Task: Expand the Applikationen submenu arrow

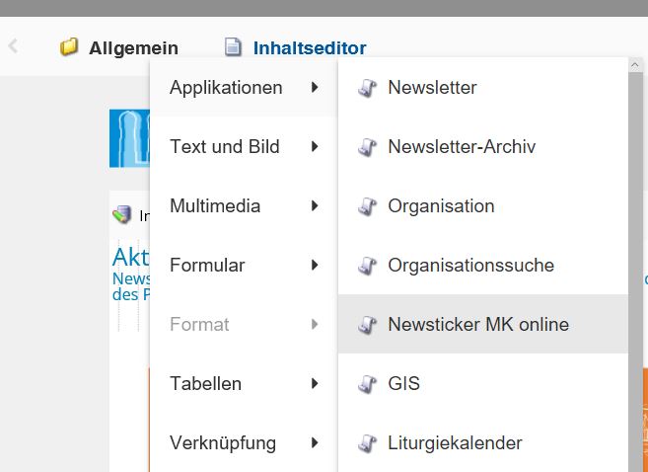Action: pyautogui.click(x=315, y=88)
